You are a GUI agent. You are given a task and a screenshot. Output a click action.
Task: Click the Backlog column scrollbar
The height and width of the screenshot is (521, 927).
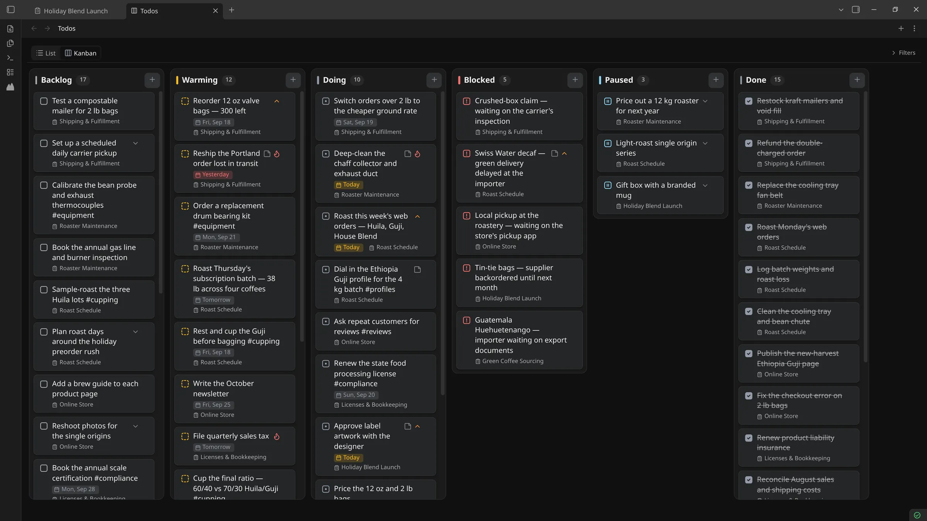pyautogui.click(x=161, y=193)
